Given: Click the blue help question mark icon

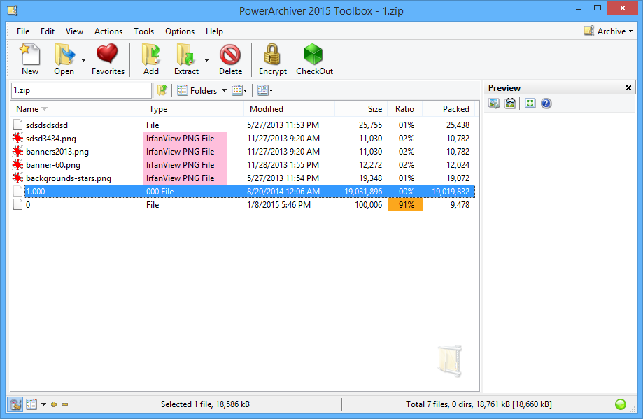Looking at the screenshot, I should pos(546,104).
